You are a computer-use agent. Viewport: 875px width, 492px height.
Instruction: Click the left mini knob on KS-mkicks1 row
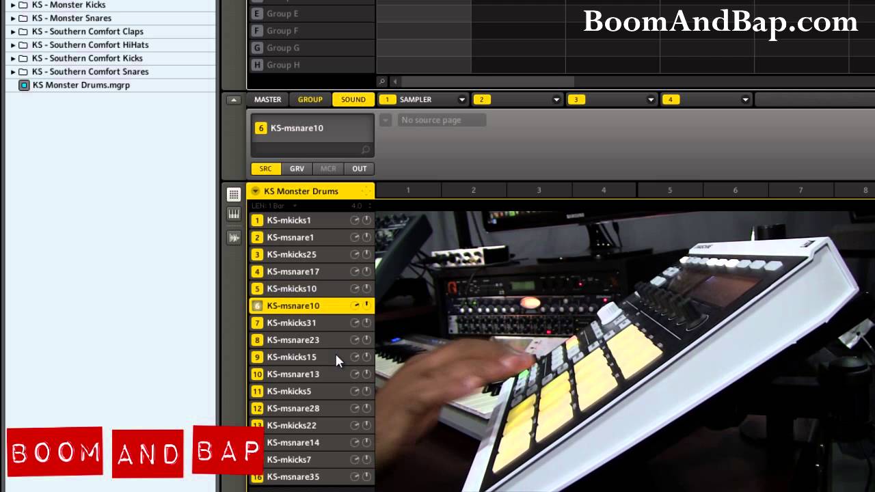click(355, 220)
